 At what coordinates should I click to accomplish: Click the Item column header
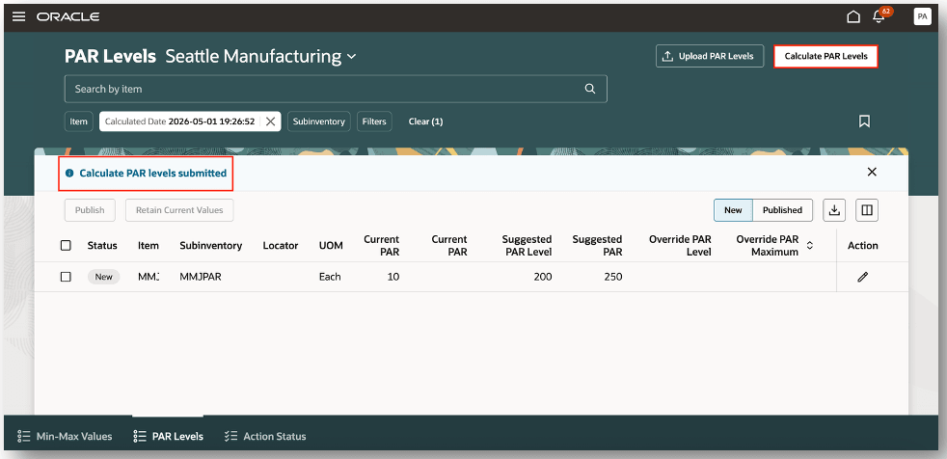148,245
